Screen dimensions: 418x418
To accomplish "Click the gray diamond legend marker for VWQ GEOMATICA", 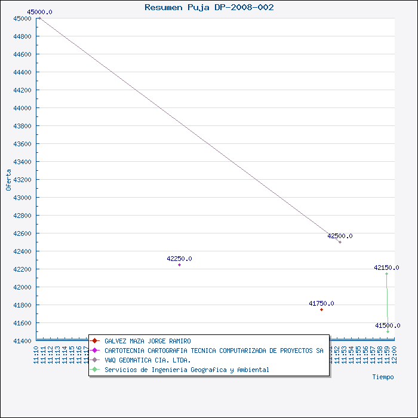I will tap(94, 360).
